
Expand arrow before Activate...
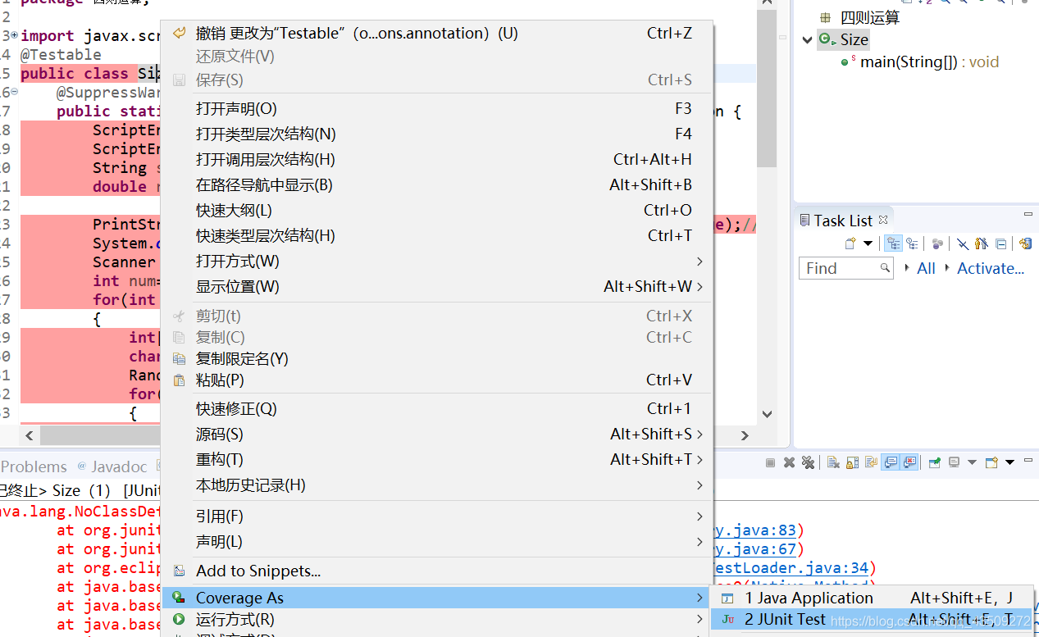click(948, 267)
